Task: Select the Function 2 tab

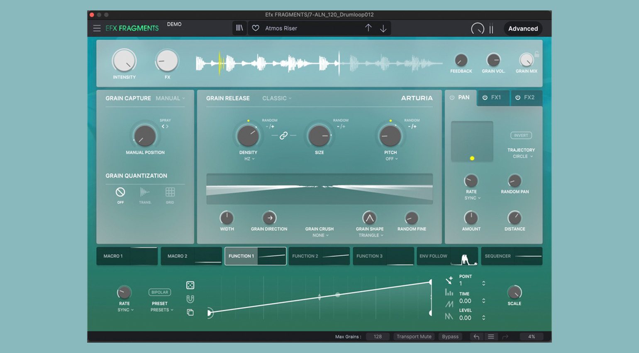Action: (x=319, y=256)
